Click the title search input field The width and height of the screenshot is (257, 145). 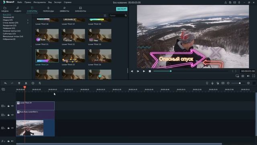116,15
